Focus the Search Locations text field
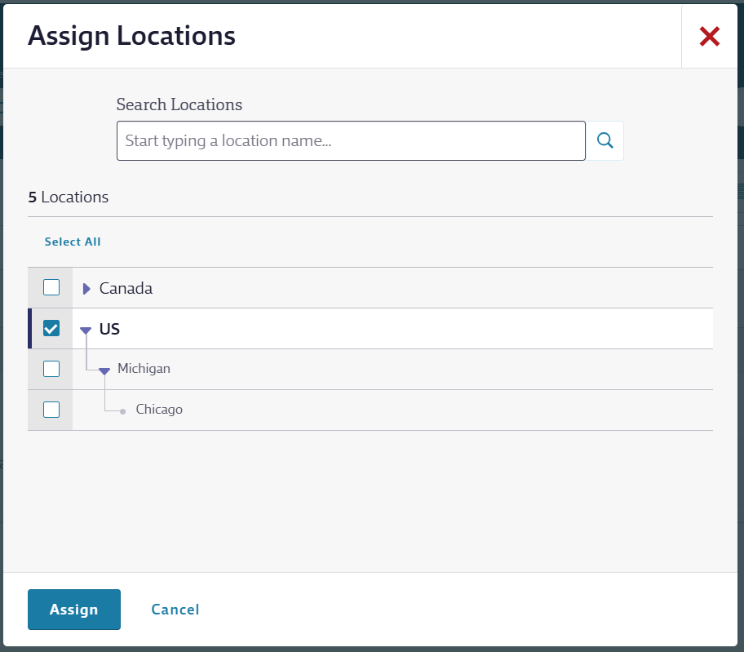Viewport: 744px width, 652px height. click(351, 140)
